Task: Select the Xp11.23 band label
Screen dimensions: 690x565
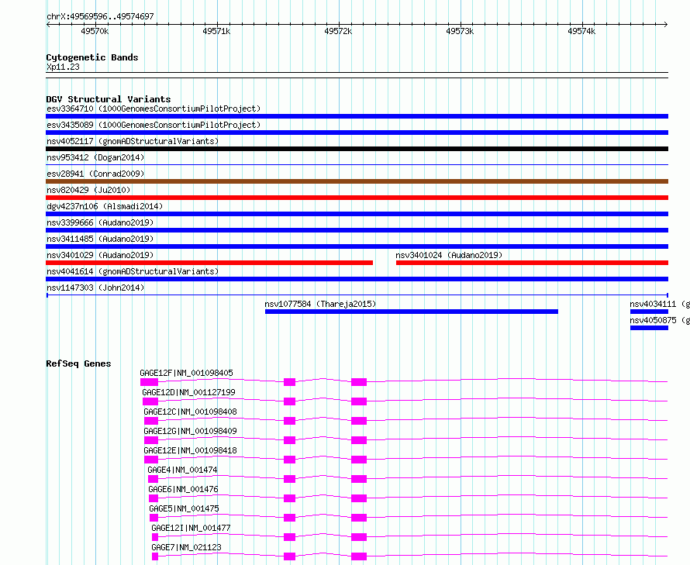Action: point(63,67)
